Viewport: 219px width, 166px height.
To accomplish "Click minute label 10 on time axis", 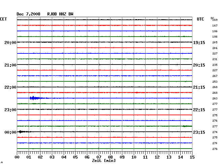I will (x=134, y=157).
